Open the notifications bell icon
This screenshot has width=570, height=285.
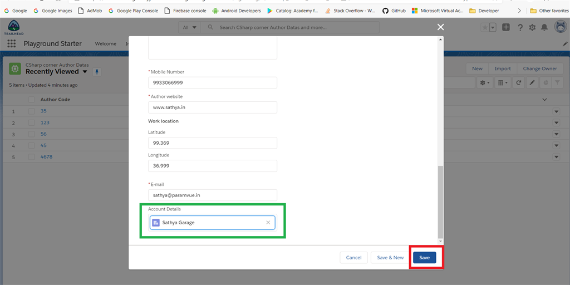[544, 27]
